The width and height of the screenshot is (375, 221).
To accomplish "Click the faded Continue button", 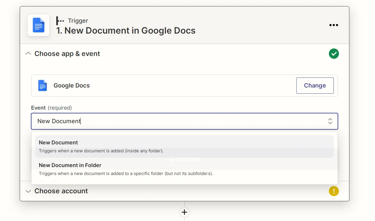I will pos(184,159).
